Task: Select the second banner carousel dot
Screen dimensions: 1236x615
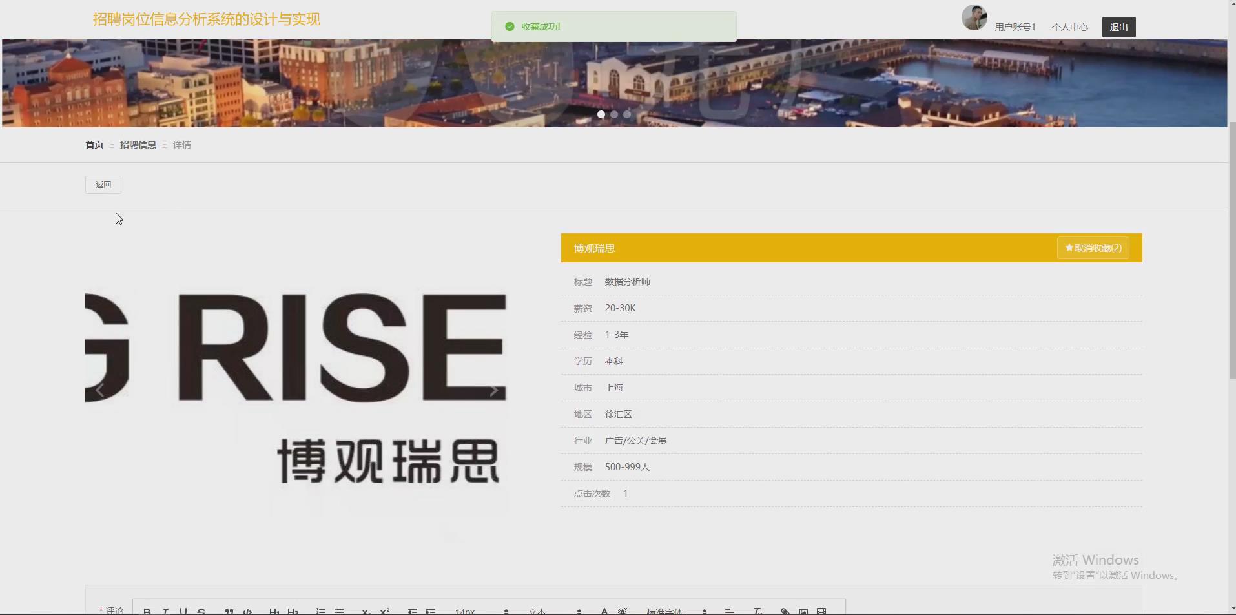Action: click(614, 114)
